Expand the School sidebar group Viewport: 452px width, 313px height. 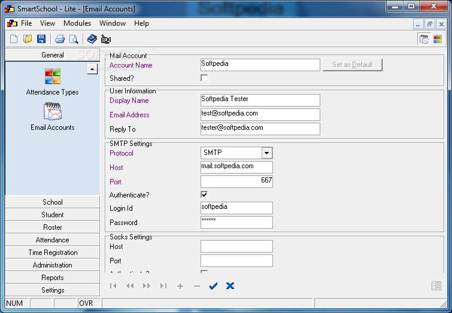pos(53,202)
